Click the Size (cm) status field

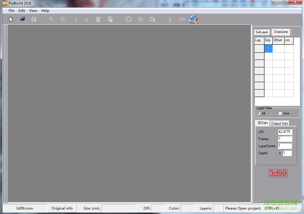[x=119, y=208]
